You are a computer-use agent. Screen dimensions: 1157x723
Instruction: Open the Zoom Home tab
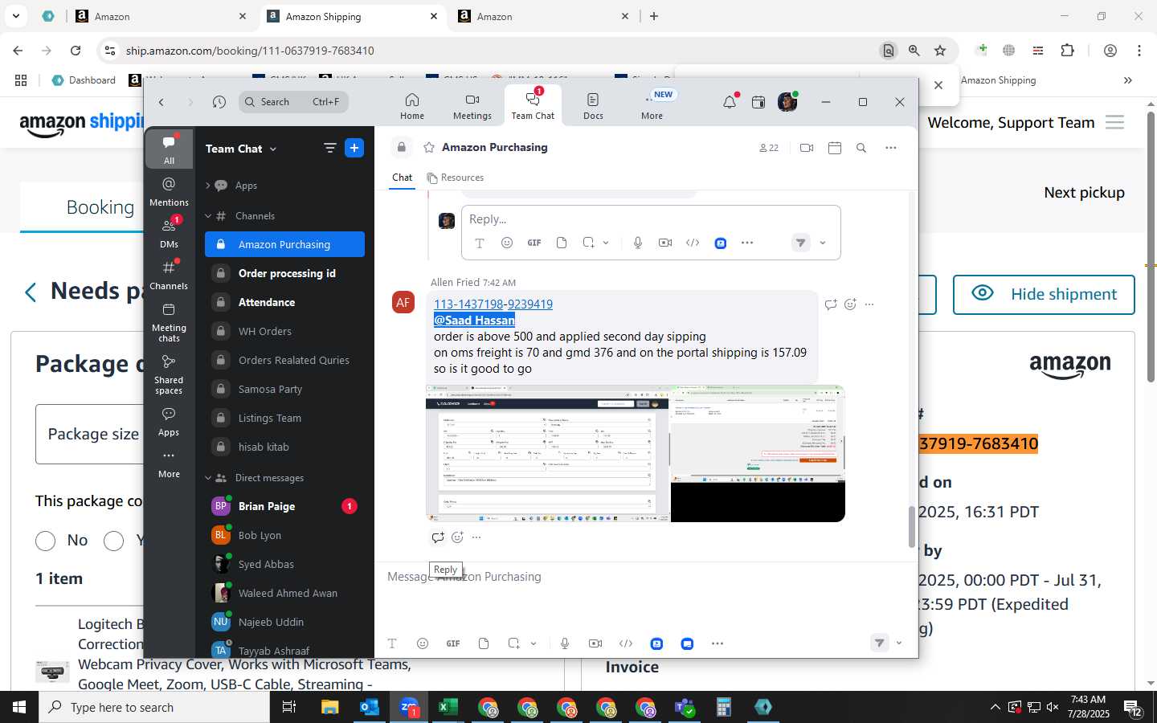coord(411,105)
